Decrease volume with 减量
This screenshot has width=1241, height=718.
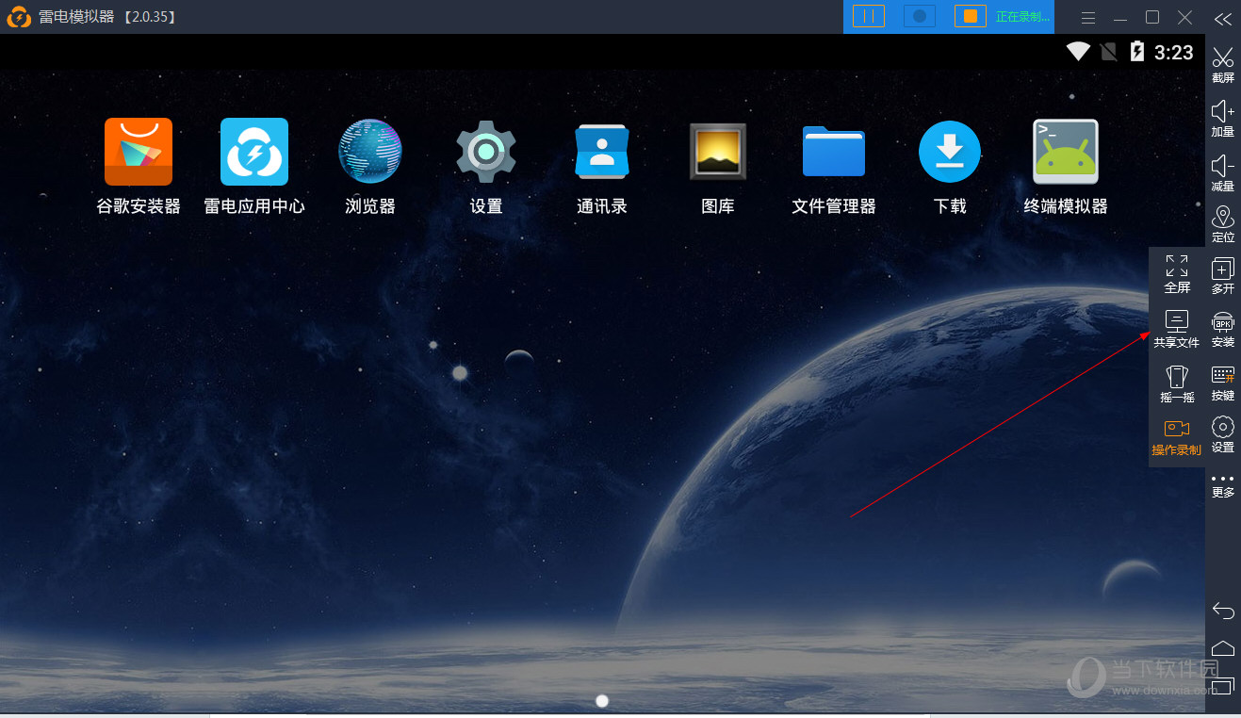[1223, 173]
